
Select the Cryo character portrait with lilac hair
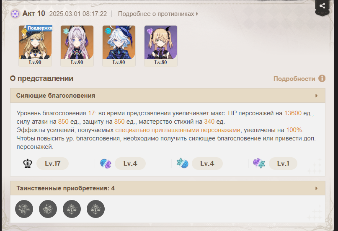pos(77,46)
